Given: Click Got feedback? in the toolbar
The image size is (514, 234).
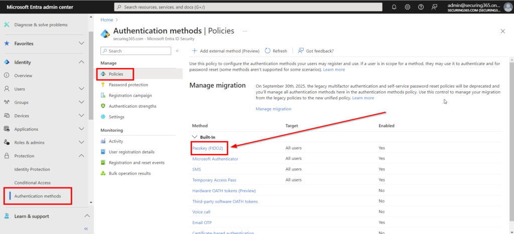Looking at the screenshot, I should (316, 51).
